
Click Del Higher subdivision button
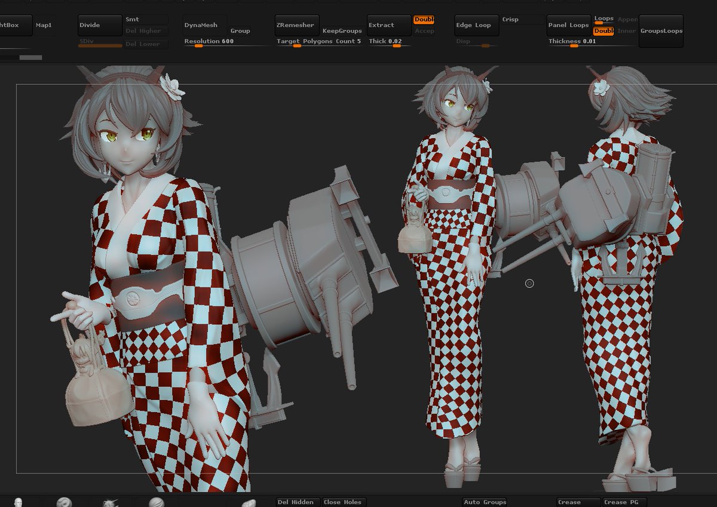[146, 31]
